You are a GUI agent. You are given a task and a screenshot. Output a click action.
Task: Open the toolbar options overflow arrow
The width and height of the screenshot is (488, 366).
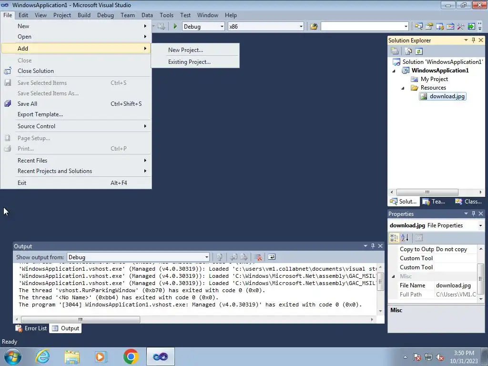tap(480, 27)
